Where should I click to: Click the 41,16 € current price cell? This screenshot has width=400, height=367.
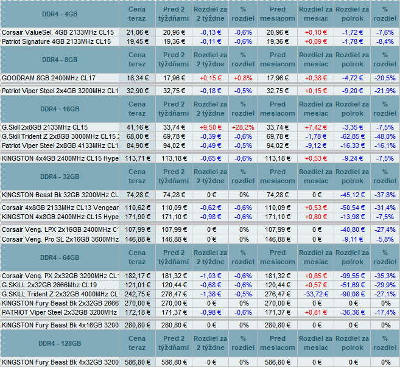click(x=137, y=128)
